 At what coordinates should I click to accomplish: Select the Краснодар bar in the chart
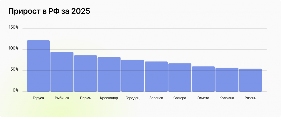click(x=109, y=74)
